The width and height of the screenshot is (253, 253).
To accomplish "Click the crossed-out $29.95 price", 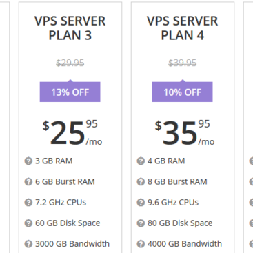I will pos(70,63).
